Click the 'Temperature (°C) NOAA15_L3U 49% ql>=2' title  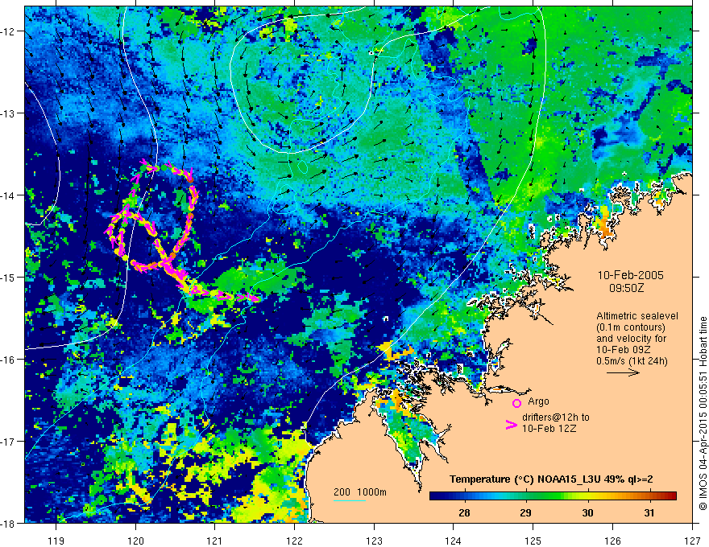click(x=551, y=479)
